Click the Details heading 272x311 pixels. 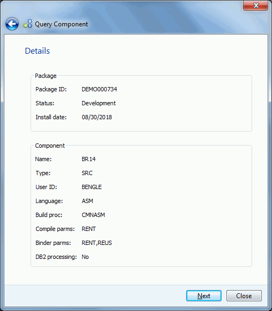pyautogui.click(x=37, y=51)
